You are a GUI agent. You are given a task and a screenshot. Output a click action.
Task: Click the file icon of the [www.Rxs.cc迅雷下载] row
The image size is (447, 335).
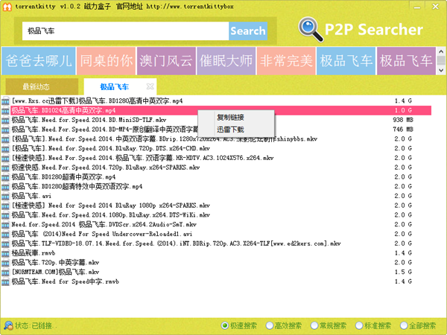click(x=5, y=101)
